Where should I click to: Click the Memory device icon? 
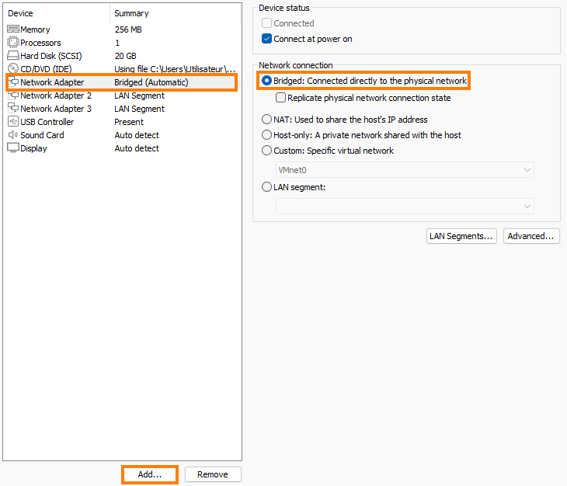13,30
